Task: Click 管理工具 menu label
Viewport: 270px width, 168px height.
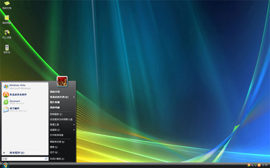Action: click(x=54, y=125)
